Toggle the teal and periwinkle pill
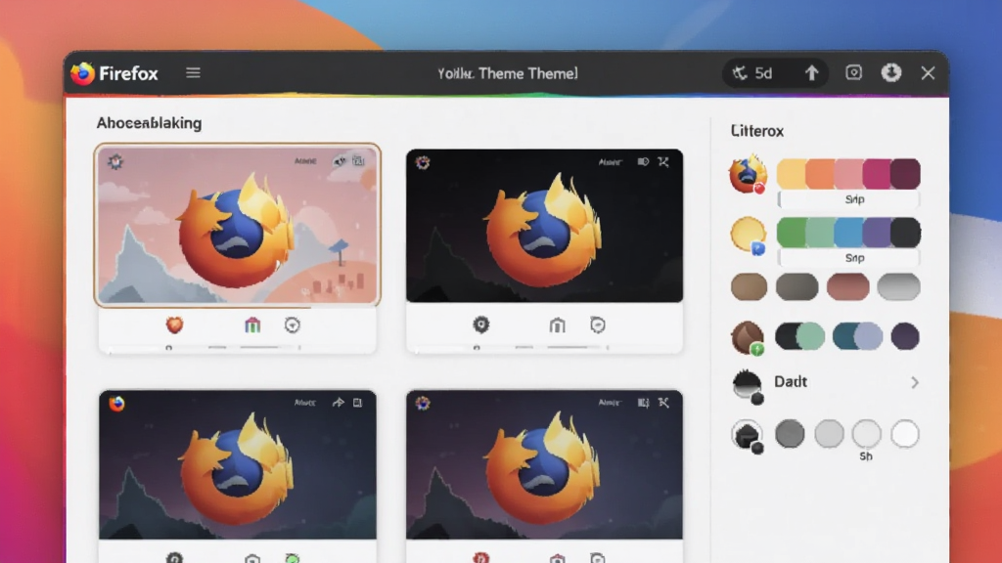The width and height of the screenshot is (1002, 563). (857, 336)
